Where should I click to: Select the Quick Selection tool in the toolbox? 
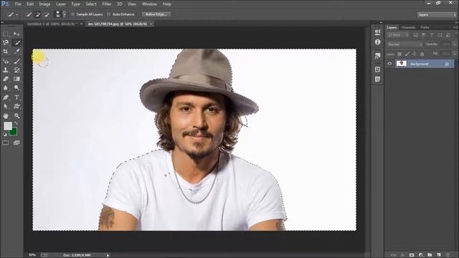coord(17,43)
